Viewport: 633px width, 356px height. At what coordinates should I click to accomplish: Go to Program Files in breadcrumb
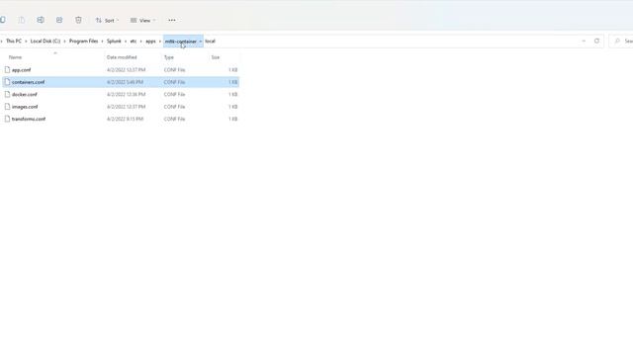[83, 42]
